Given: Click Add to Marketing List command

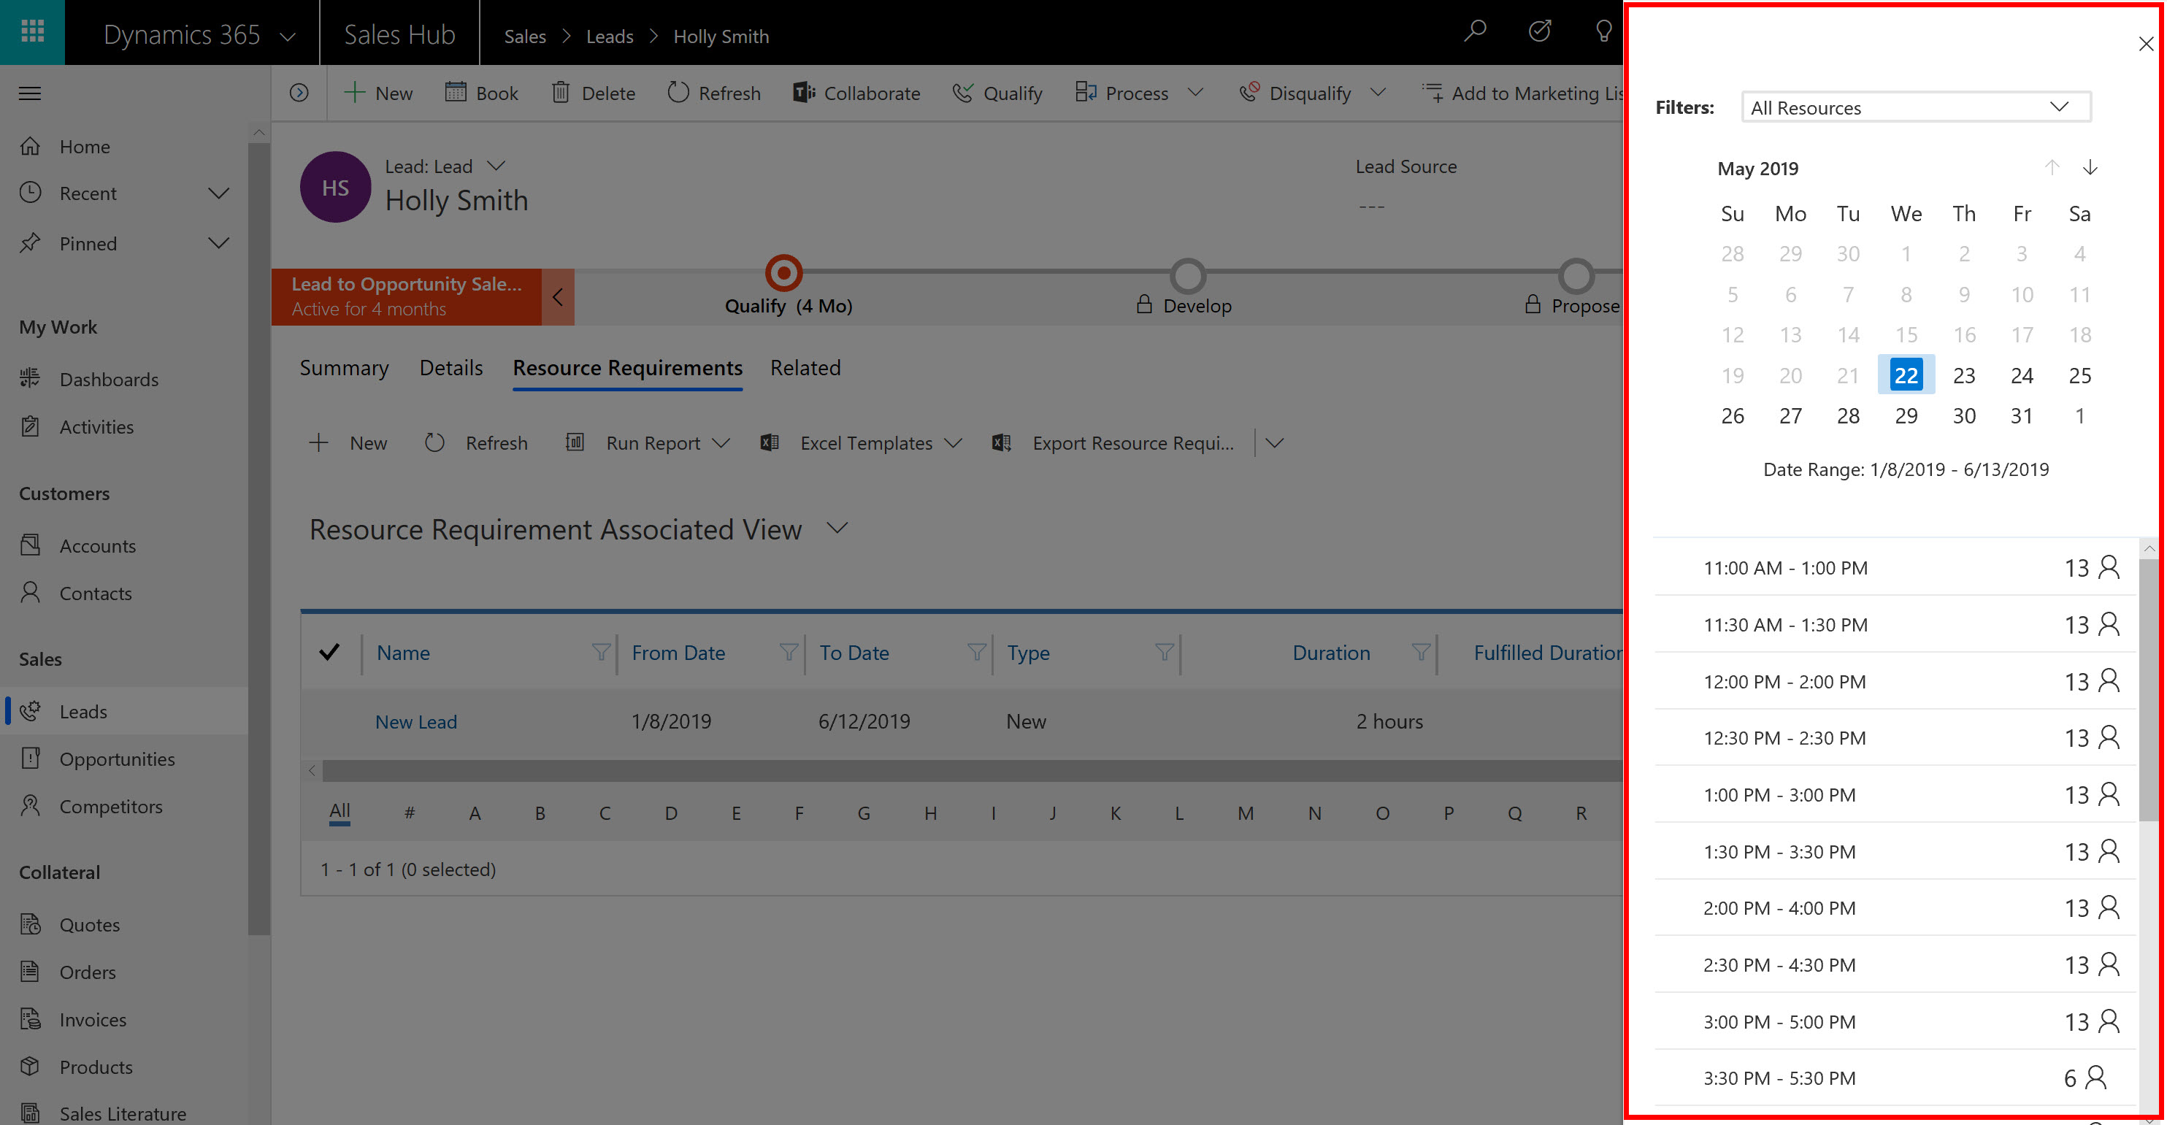Looking at the screenshot, I should click(x=1522, y=93).
